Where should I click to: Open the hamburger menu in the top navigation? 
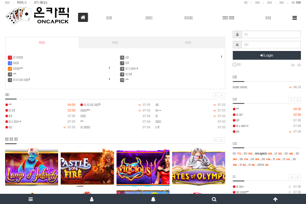294,18
